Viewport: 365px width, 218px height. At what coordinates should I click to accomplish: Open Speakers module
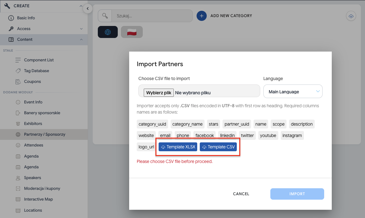point(32,178)
